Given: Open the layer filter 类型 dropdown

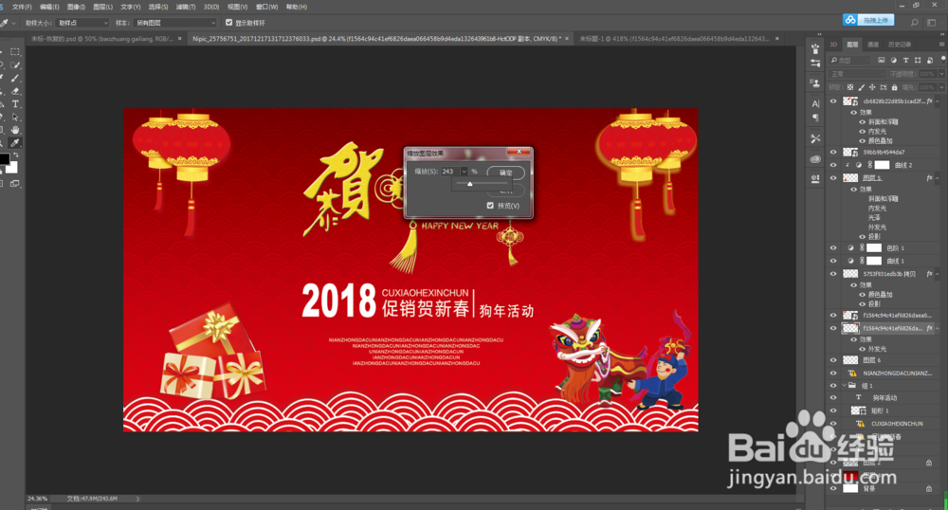Looking at the screenshot, I should tap(851, 60).
